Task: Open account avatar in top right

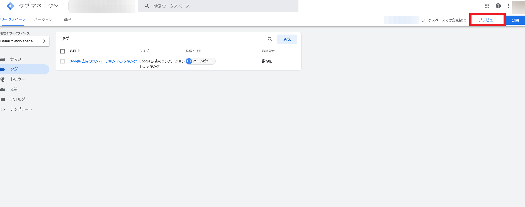Action: pyautogui.click(x=519, y=7)
